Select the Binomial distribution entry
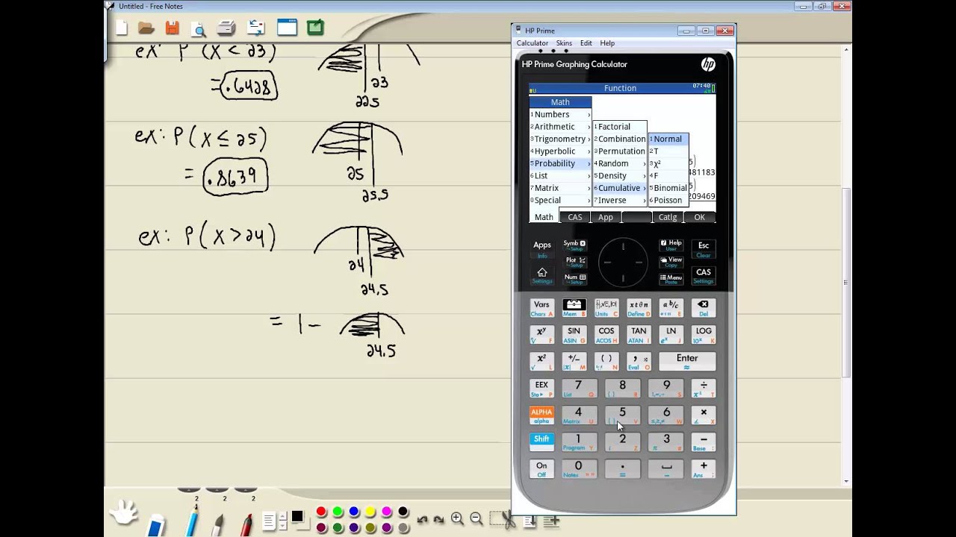Image resolution: width=956 pixels, height=537 pixels. pyautogui.click(x=668, y=188)
